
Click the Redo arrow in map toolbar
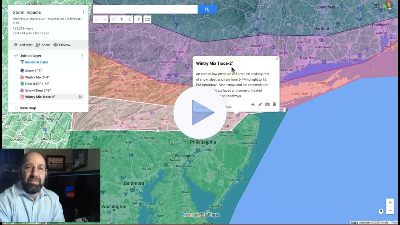pyautogui.click(x=105, y=19)
